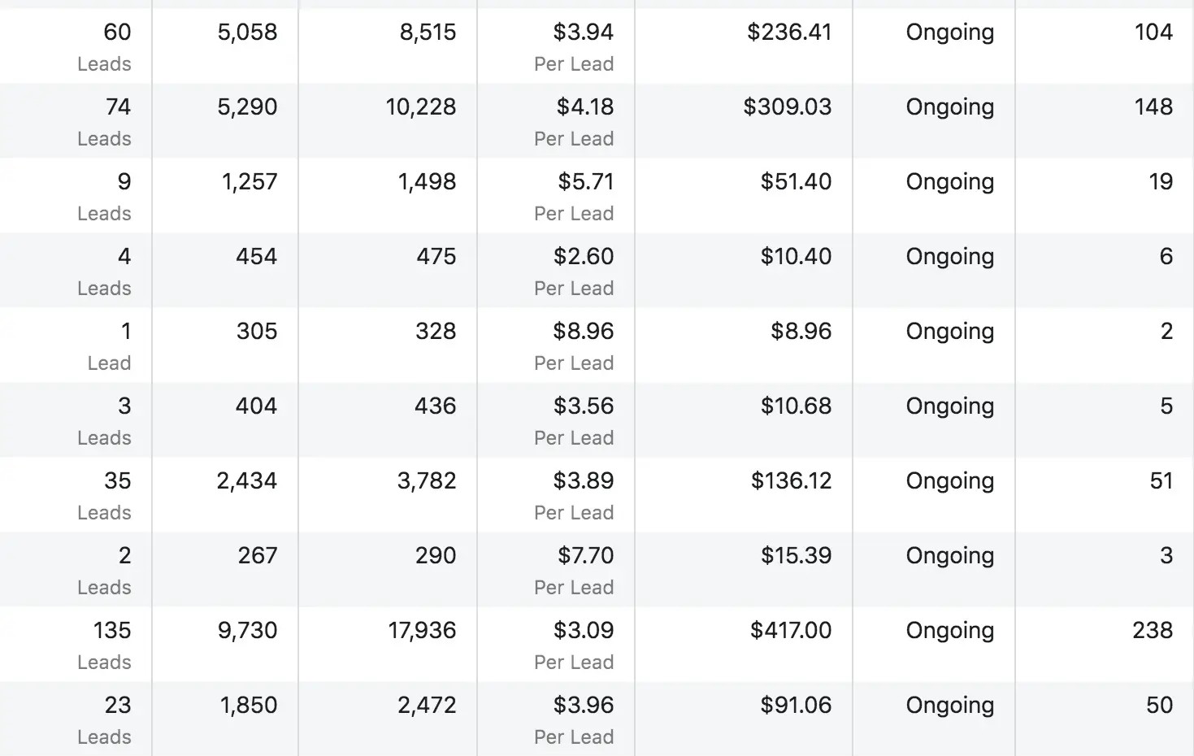Select the $2.60 Per Lead cell
1194x756 pixels.
[x=556, y=271]
